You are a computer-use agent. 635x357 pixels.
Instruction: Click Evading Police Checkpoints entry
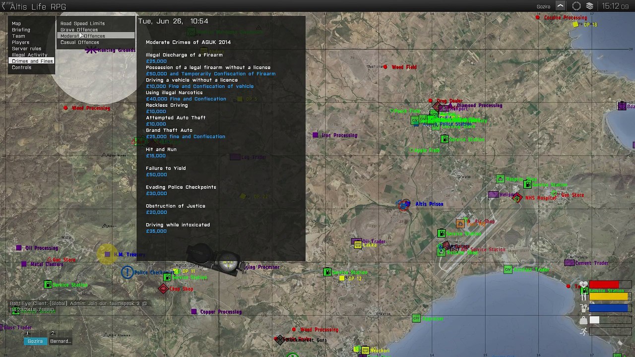[x=181, y=187]
